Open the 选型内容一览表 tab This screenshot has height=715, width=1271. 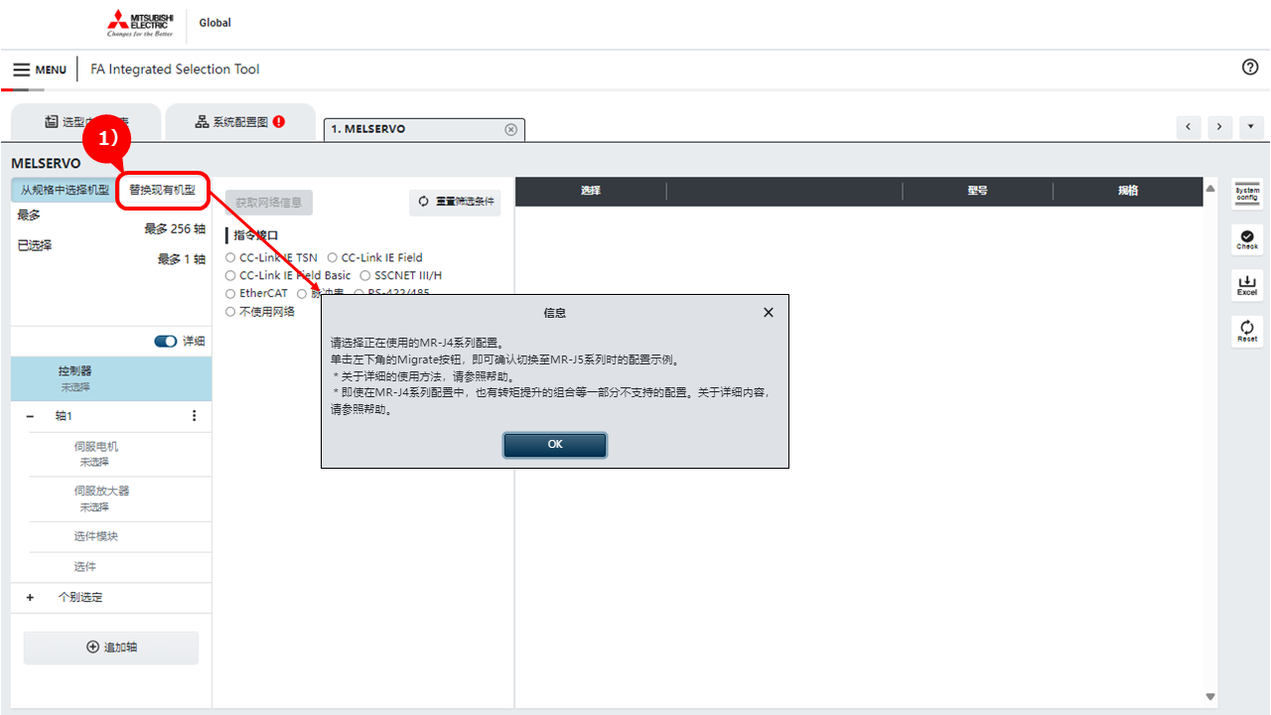(x=85, y=122)
